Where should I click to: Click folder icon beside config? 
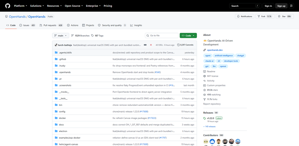coord(56,111)
